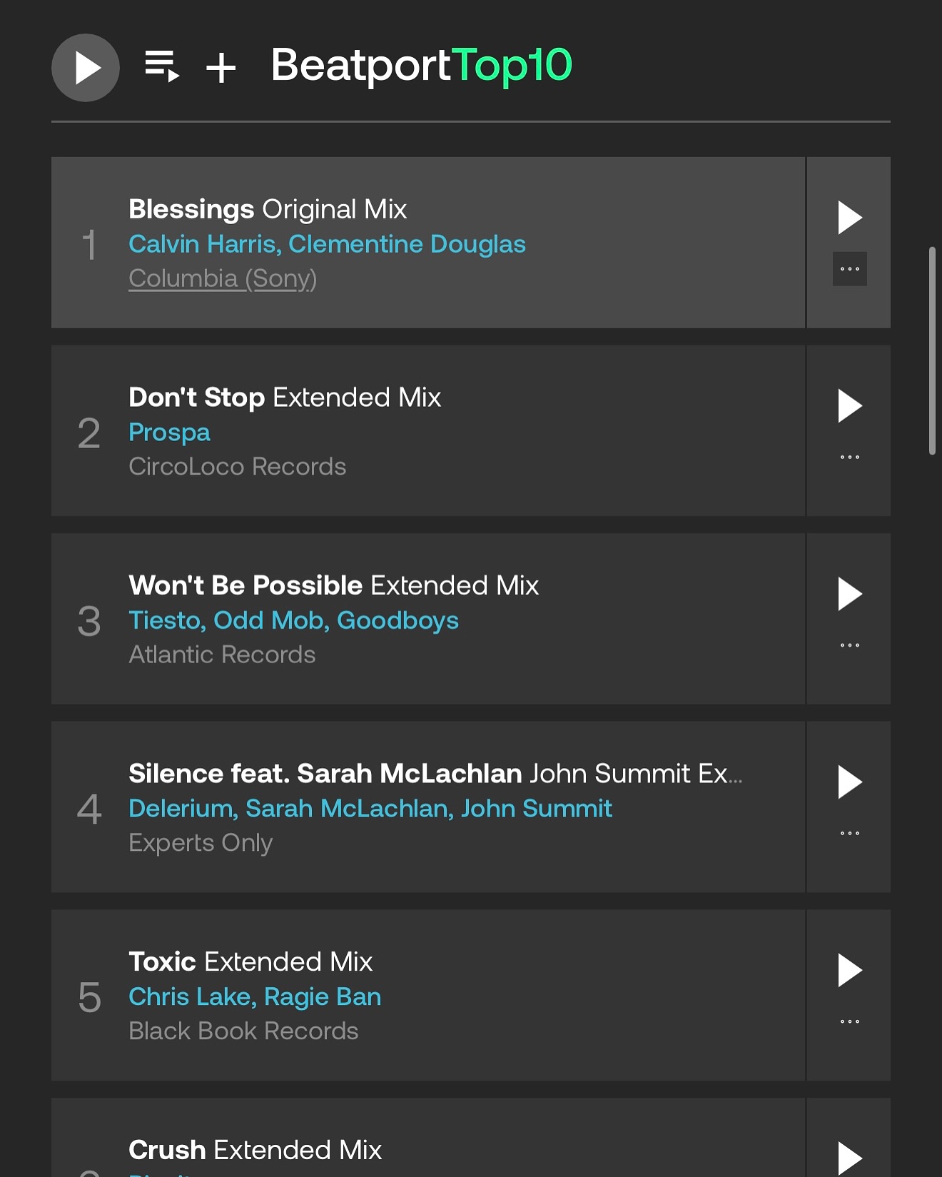Open the Prospa artist page
Image resolution: width=942 pixels, height=1177 pixels.
pyautogui.click(x=169, y=433)
